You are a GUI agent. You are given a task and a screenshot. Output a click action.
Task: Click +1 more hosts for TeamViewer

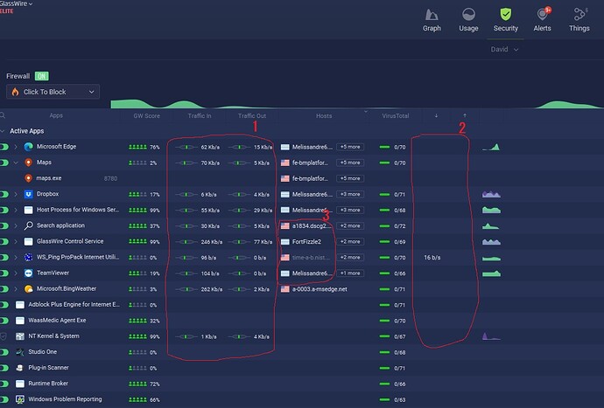350,273
